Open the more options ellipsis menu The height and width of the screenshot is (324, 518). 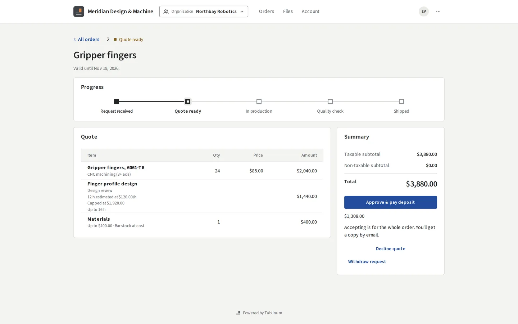tap(438, 12)
